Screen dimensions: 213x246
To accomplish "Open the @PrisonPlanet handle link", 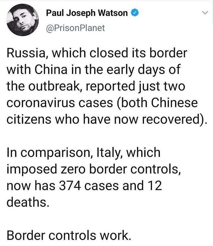I will point(71,28).
